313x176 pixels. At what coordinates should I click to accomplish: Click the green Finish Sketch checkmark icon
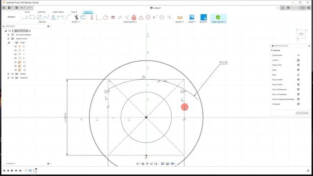(x=218, y=18)
